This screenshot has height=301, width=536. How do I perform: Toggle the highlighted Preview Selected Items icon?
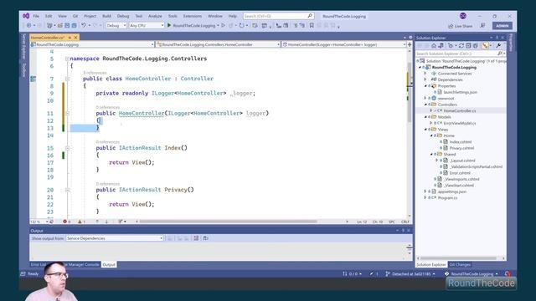point(485,46)
